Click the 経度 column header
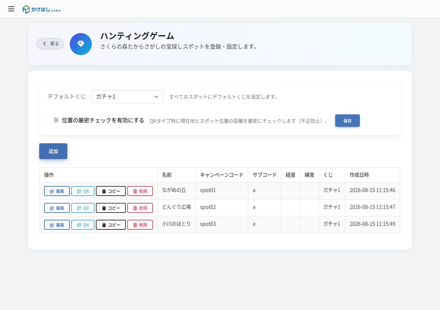 coord(290,175)
